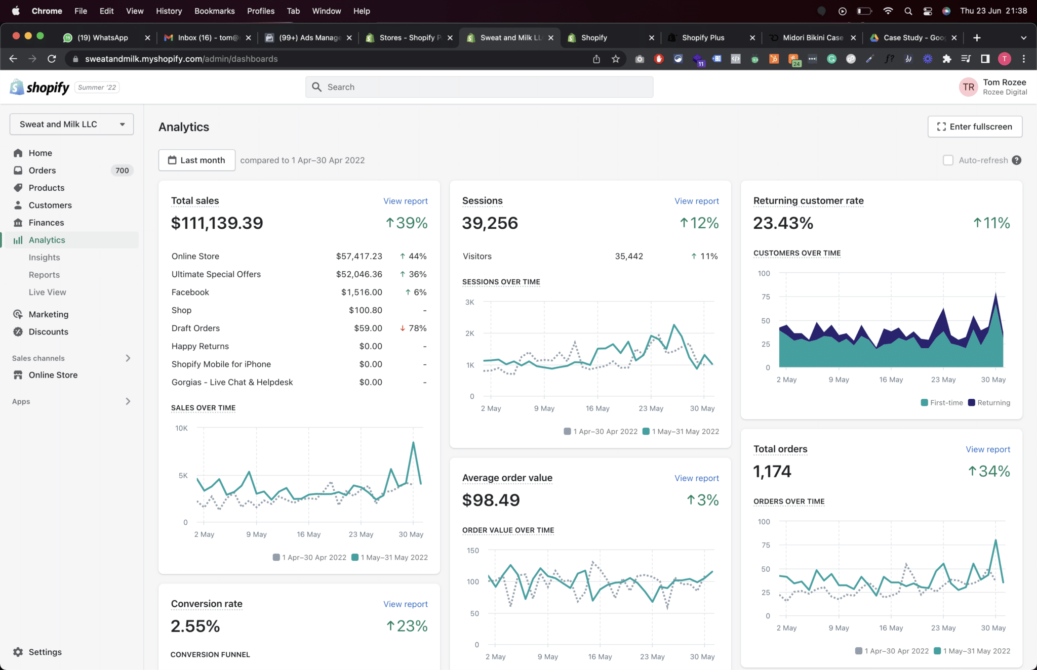Open the Home icon in sidebar
This screenshot has width=1037, height=670.
tap(18, 153)
